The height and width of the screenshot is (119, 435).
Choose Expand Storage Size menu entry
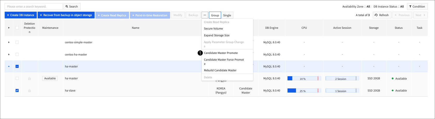[x=217, y=35]
